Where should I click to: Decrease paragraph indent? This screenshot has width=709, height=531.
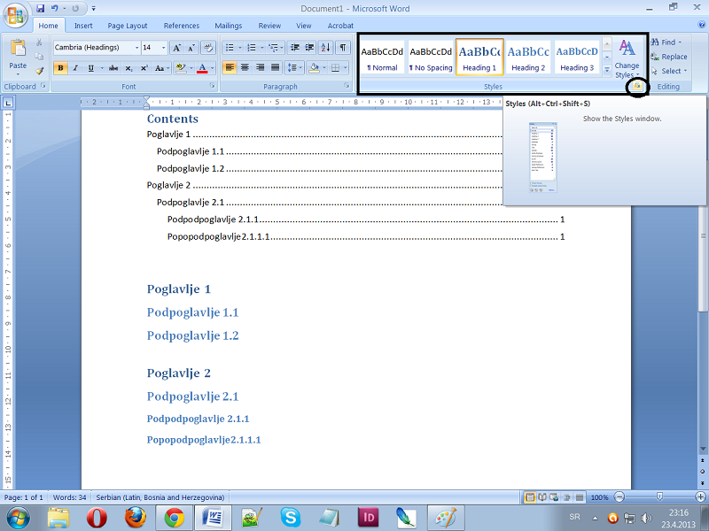point(294,48)
